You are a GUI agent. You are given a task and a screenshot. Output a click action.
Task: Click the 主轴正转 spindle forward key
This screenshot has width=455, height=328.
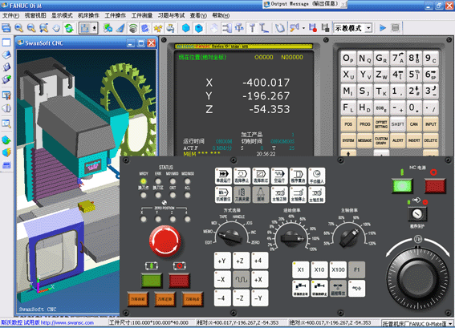[x=279, y=195]
